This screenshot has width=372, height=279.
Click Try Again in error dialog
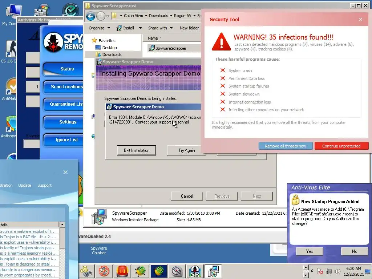pyautogui.click(x=186, y=150)
